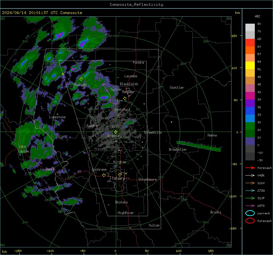Click the storm cell southwest of Sylvan
The height and width of the screenshot is (255, 273).
pos(104,97)
